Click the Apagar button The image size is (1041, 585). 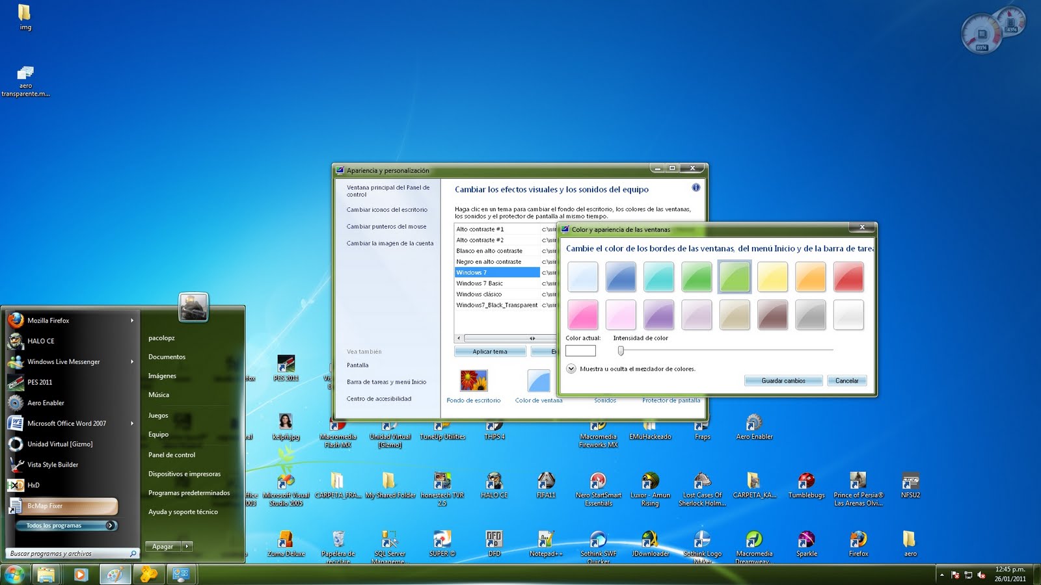pos(163,547)
